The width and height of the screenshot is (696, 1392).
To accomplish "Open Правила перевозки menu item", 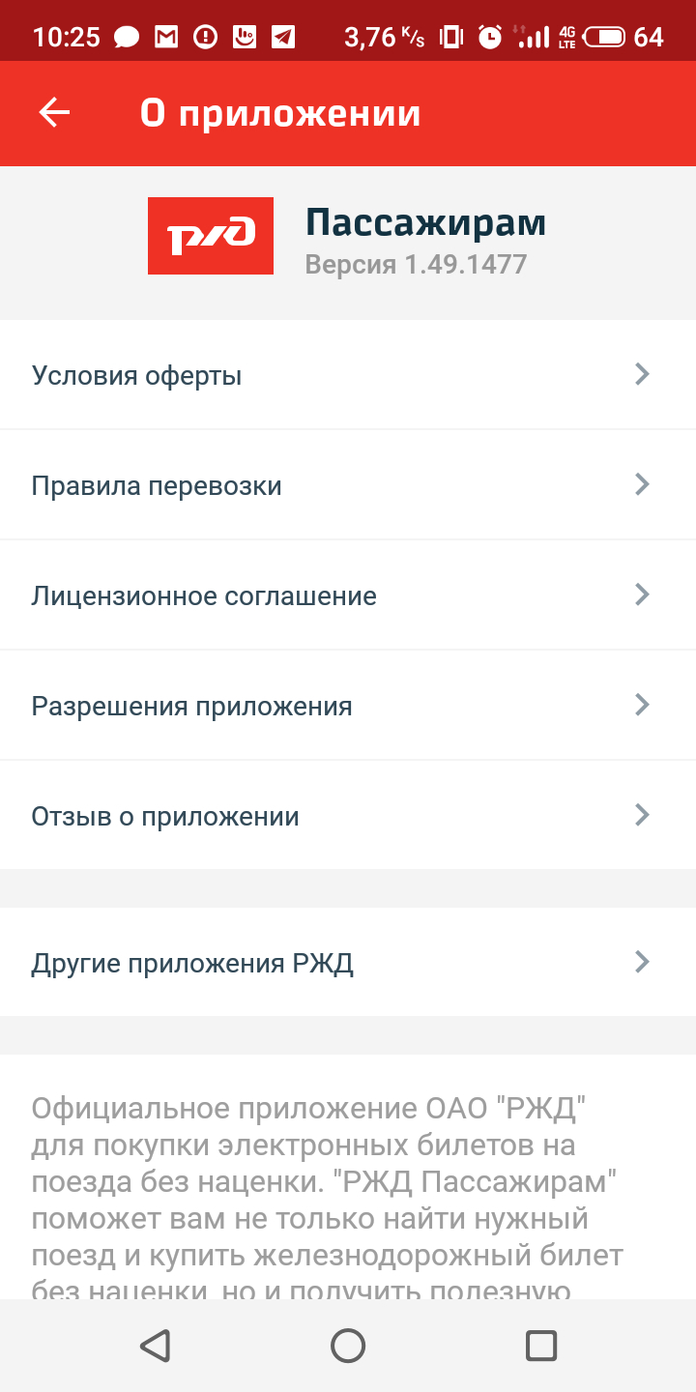I will point(157,485).
